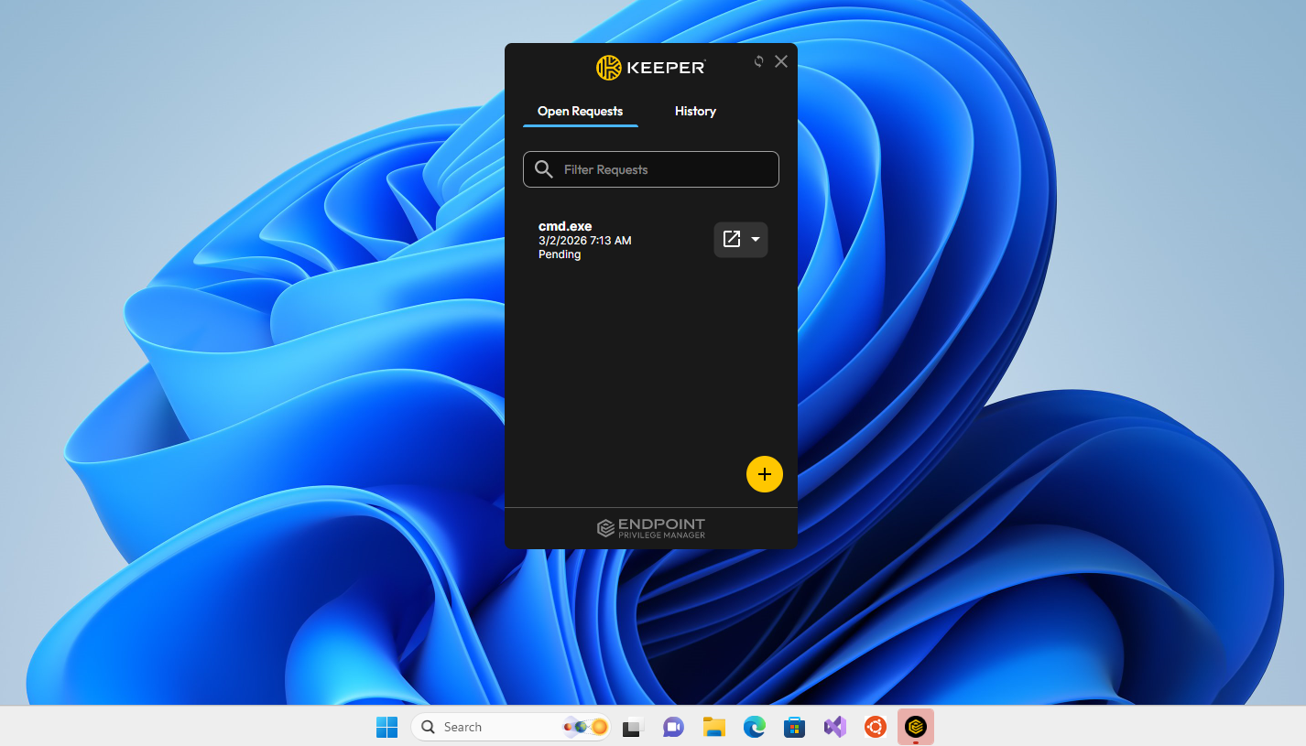Launch the video chat app from taskbar
The height and width of the screenshot is (746, 1306).
tap(673, 727)
